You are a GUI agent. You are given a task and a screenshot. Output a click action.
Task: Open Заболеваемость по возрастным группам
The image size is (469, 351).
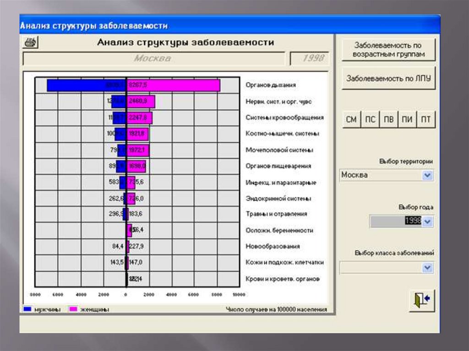[388, 49]
